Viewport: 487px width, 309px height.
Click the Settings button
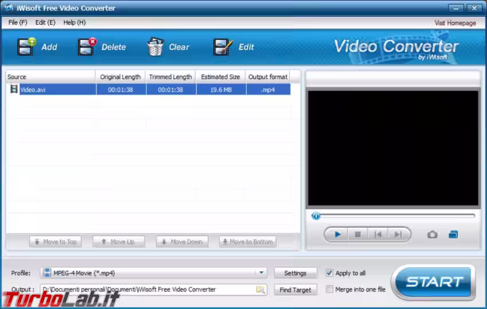pyautogui.click(x=295, y=273)
